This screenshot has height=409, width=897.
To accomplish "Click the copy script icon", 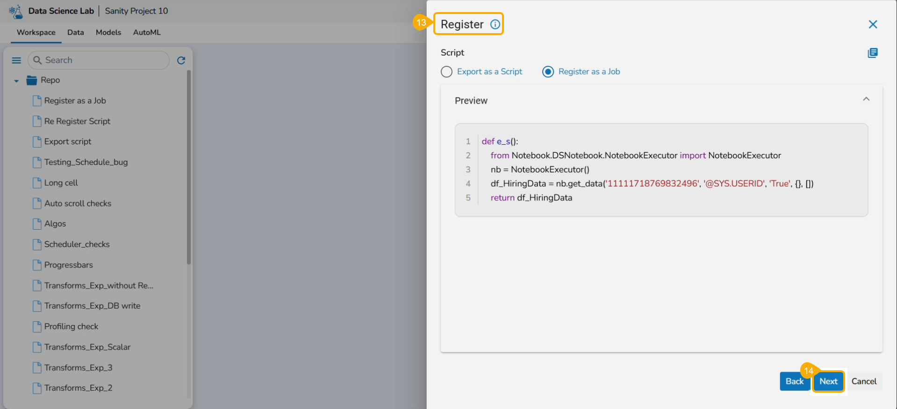I will (x=872, y=53).
